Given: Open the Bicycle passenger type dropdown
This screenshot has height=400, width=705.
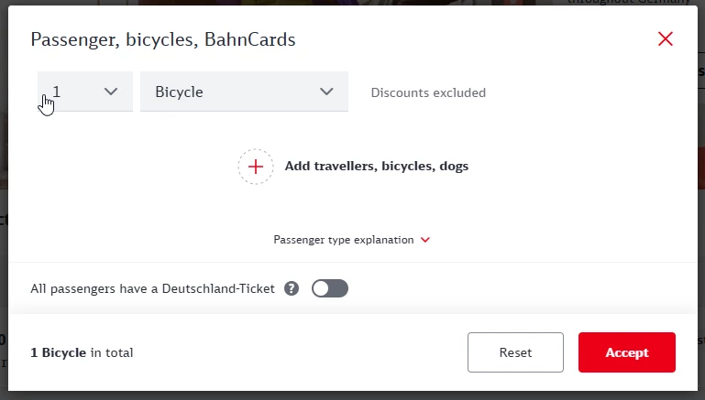Looking at the screenshot, I should tap(244, 92).
